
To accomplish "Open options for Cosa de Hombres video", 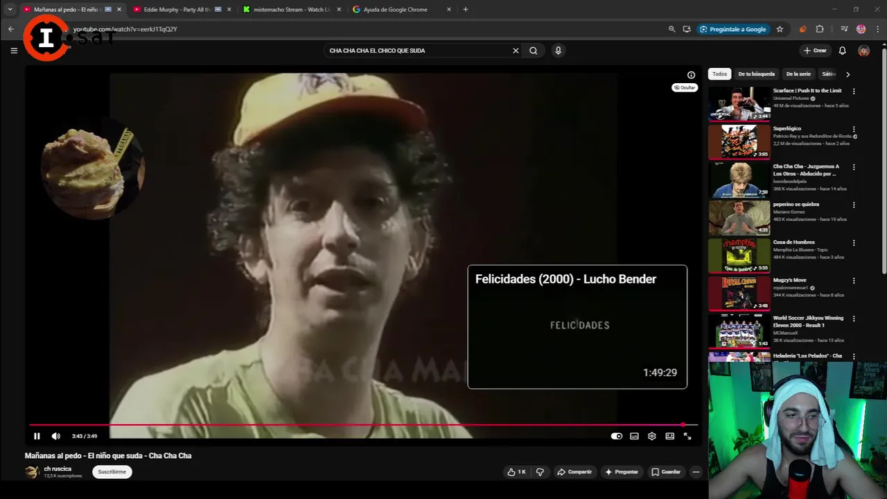I will click(854, 243).
